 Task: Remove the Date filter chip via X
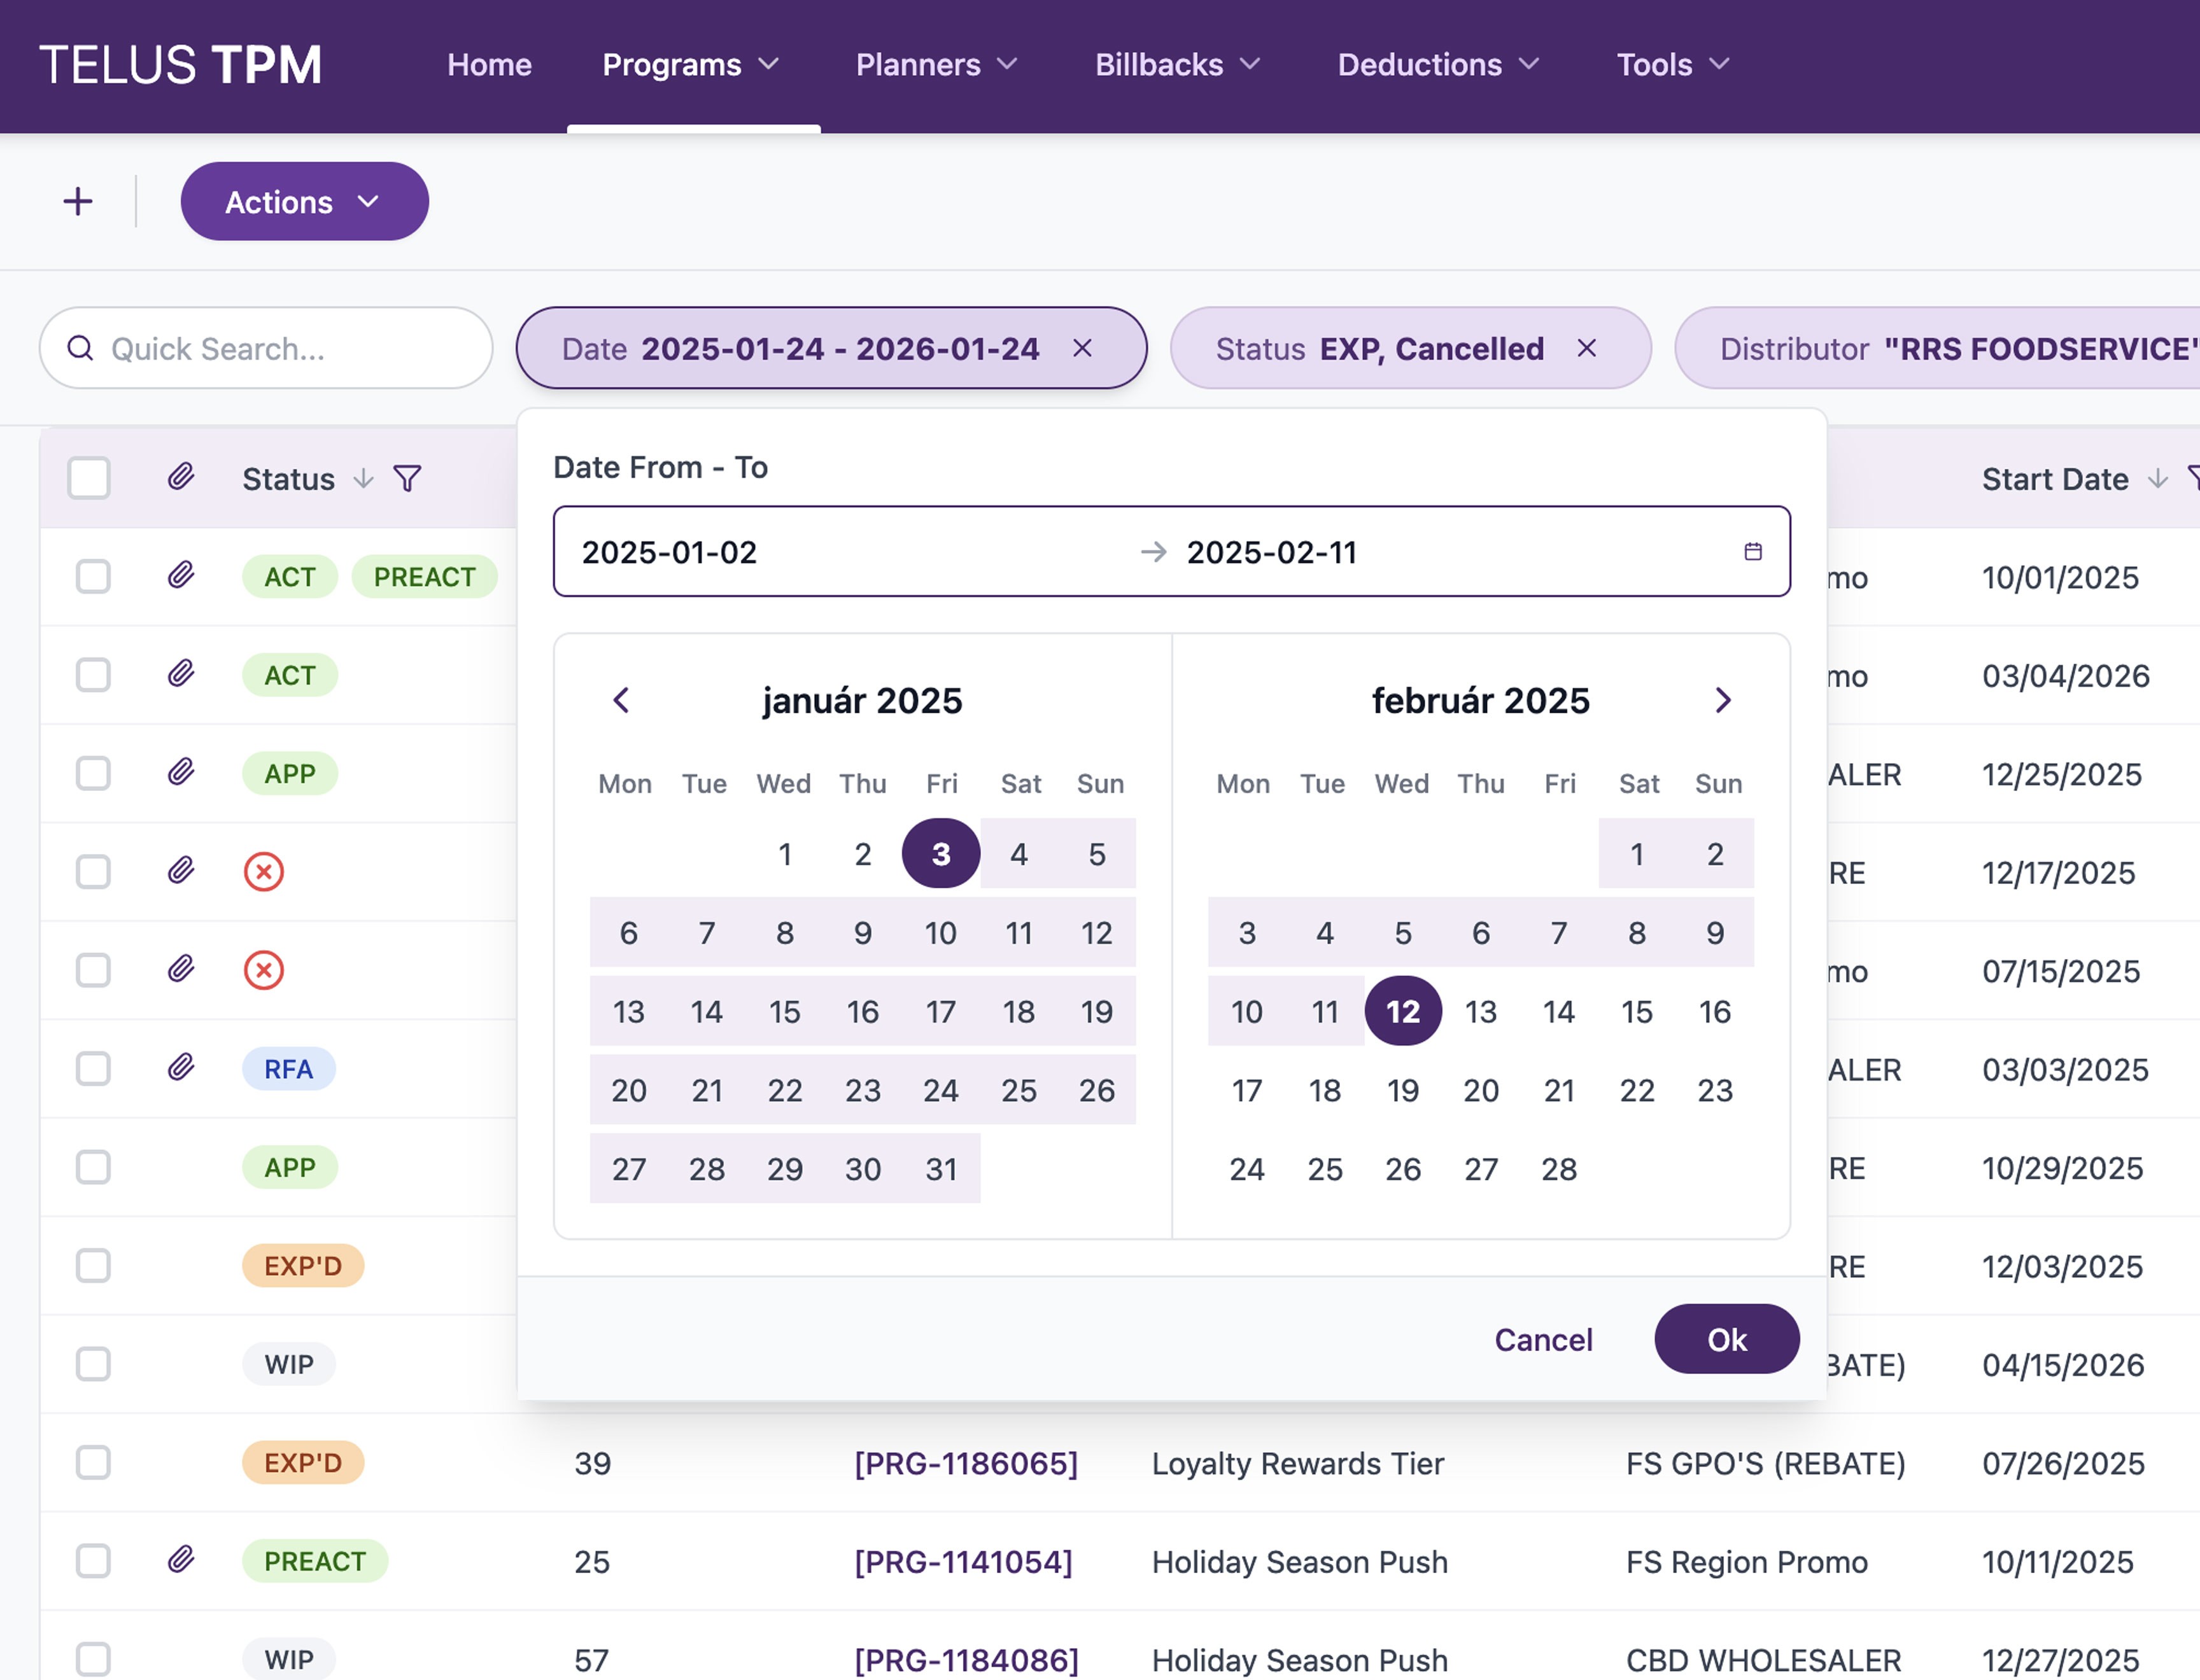1082,348
